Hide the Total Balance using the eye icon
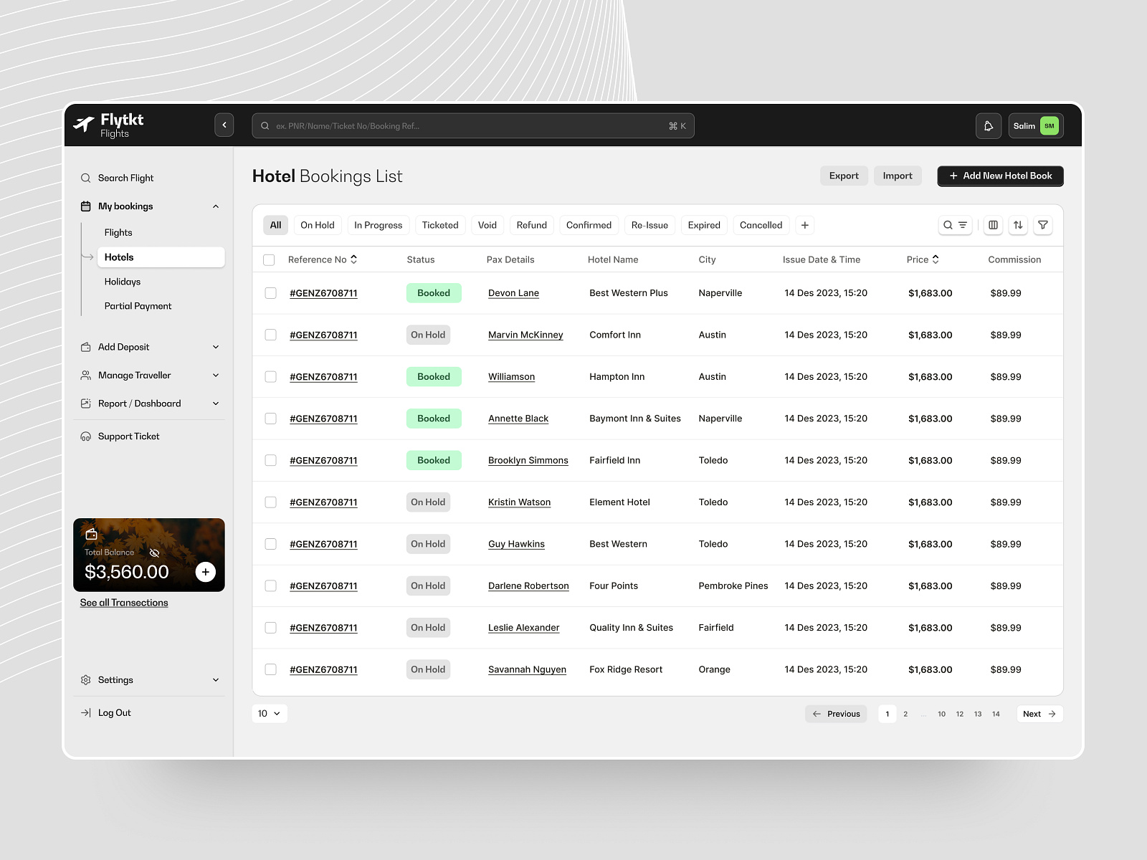 (154, 553)
